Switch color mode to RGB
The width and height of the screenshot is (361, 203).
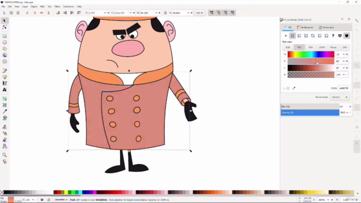[x=288, y=47]
